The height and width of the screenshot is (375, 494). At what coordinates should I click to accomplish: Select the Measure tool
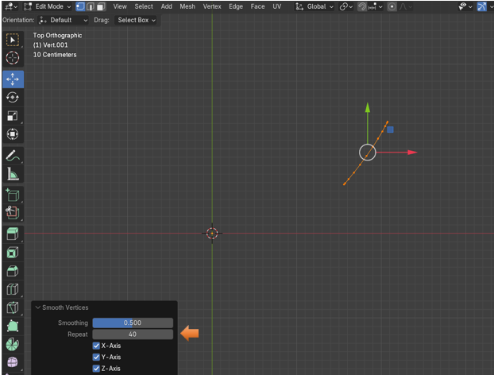pos(13,174)
